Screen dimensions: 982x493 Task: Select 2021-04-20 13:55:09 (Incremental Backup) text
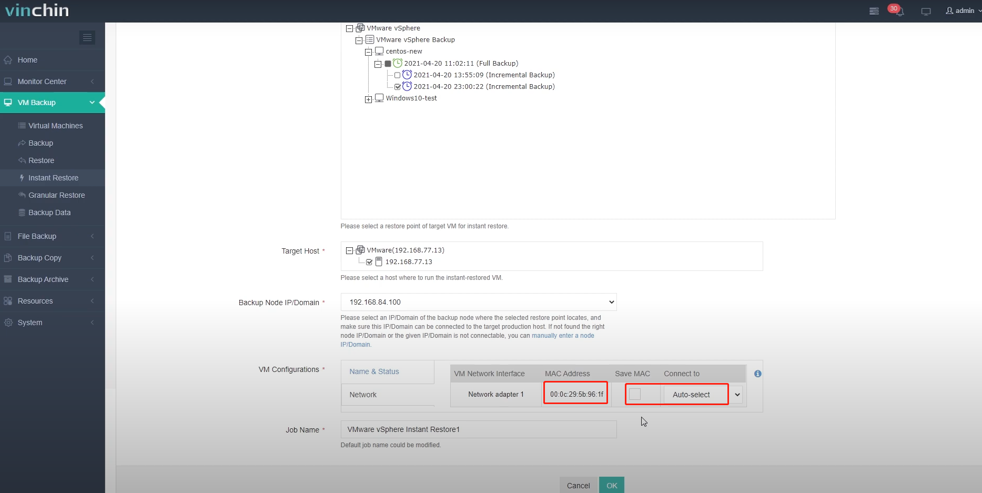[484, 75]
